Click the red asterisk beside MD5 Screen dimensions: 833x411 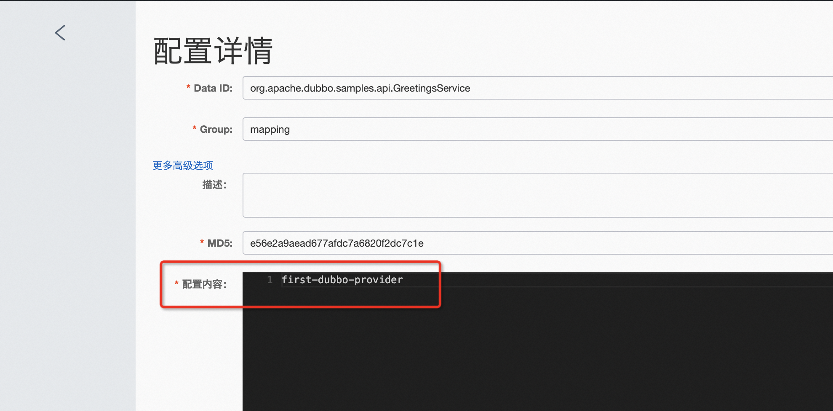[x=202, y=242]
